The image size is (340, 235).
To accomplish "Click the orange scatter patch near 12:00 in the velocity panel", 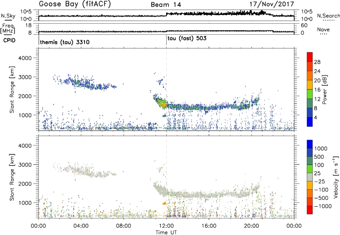I will pos(164,204).
